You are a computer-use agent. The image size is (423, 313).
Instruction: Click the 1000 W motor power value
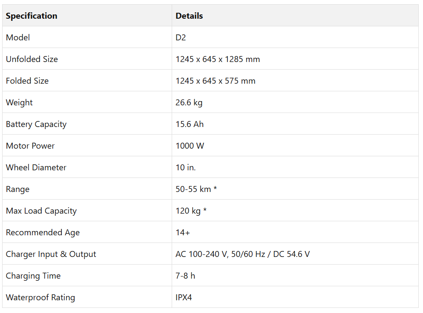(x=190, y=146)
